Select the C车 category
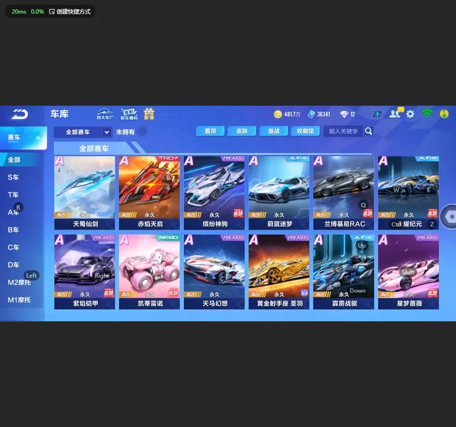The width and height of the screenshot is (456, 427). coord(13,248)
